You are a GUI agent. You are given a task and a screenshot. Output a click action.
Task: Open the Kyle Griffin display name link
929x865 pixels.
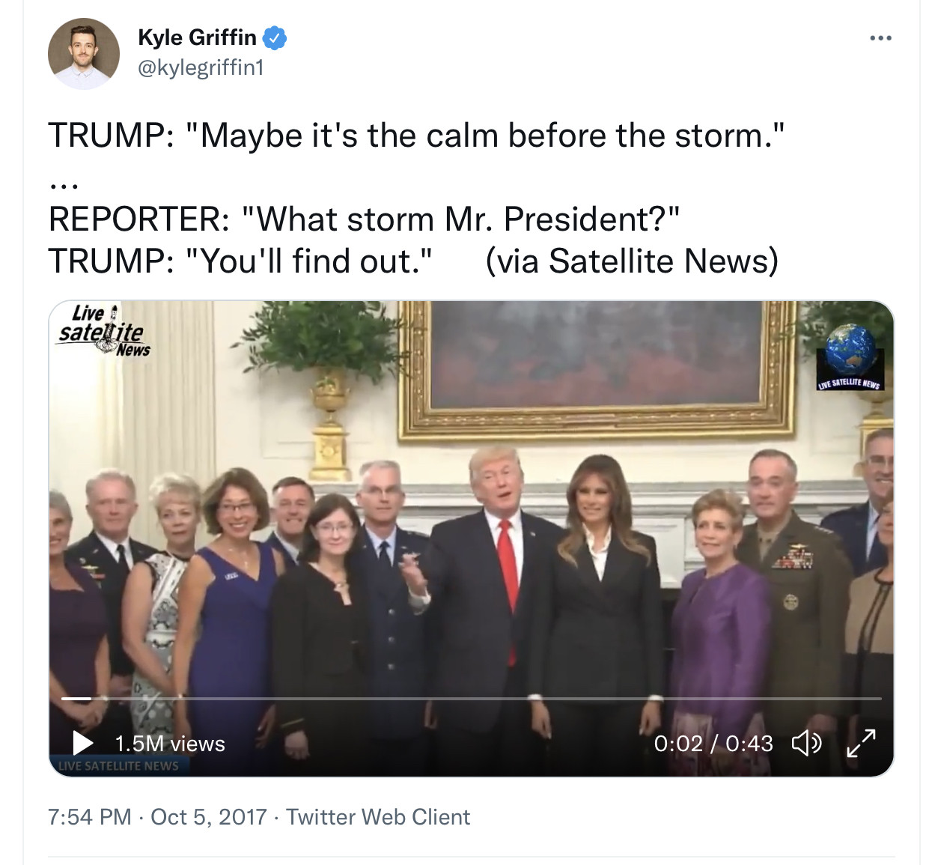(x=197, y=37)
